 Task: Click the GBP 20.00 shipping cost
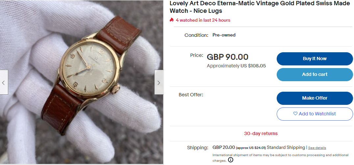point(224,147)
